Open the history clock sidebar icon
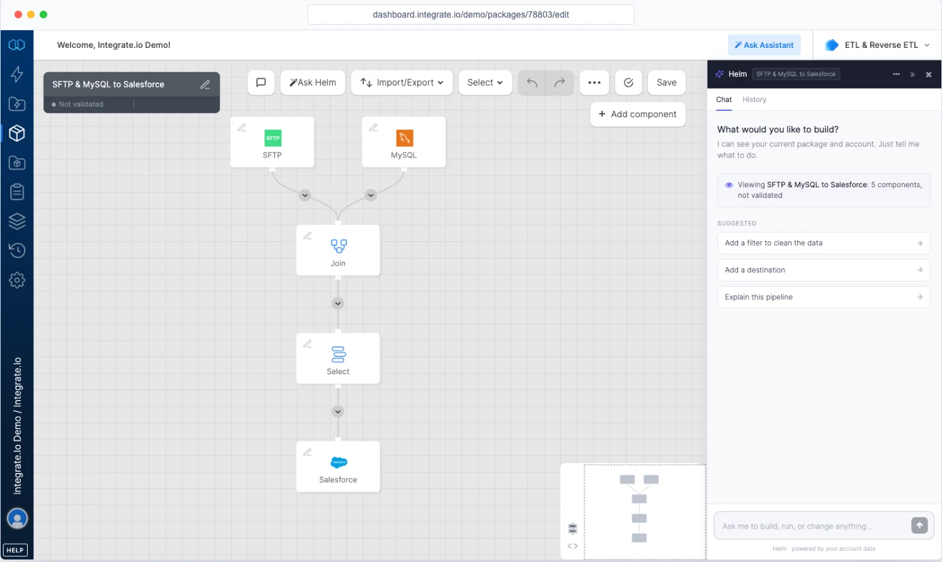 pos(17,250)
